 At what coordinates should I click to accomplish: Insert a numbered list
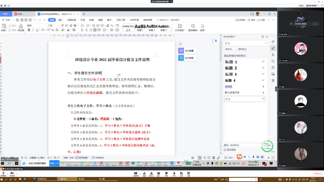[x=88, y=26]
